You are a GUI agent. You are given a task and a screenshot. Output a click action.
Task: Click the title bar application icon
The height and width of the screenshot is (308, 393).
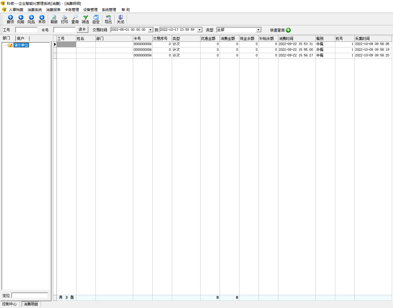pyautogui.click(x=3, y=3)
